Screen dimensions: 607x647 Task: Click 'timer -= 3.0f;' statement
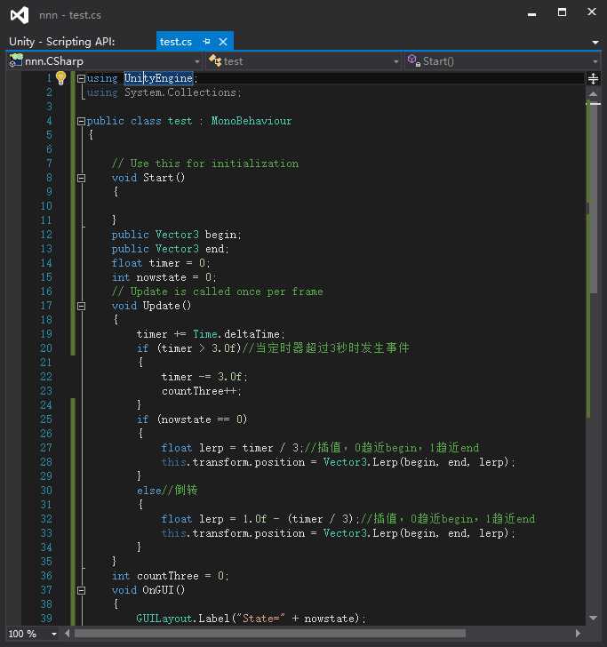pyautogui.click(x=204, y=377)
